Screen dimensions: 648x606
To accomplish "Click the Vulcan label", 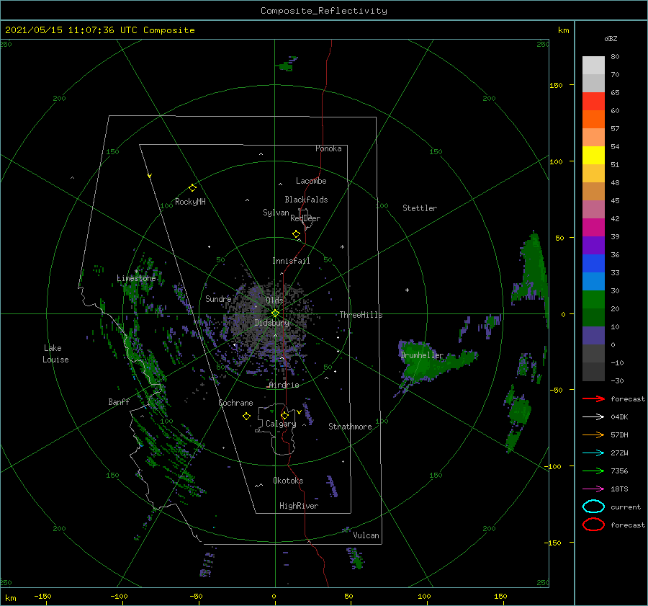I will coord(366,535).
